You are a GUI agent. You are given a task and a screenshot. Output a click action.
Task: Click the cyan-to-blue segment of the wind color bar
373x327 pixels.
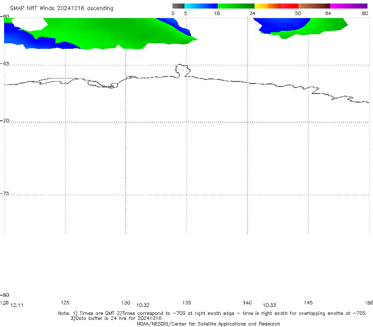click(x=201, y=6)
